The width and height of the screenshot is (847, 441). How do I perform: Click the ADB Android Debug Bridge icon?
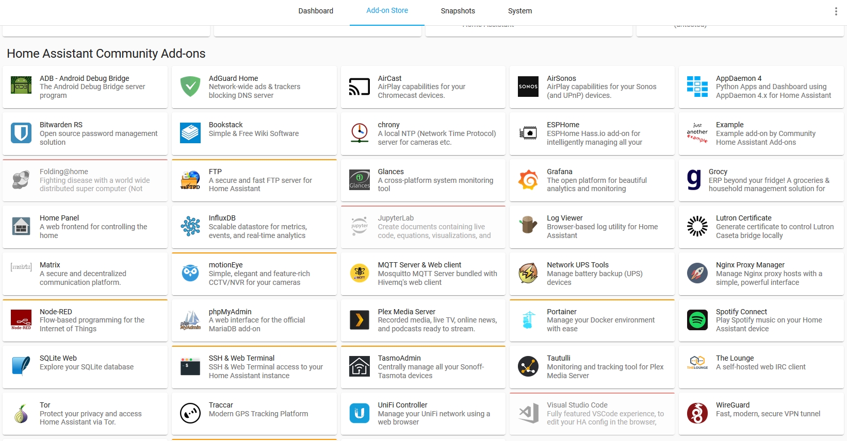click(21, 86)
